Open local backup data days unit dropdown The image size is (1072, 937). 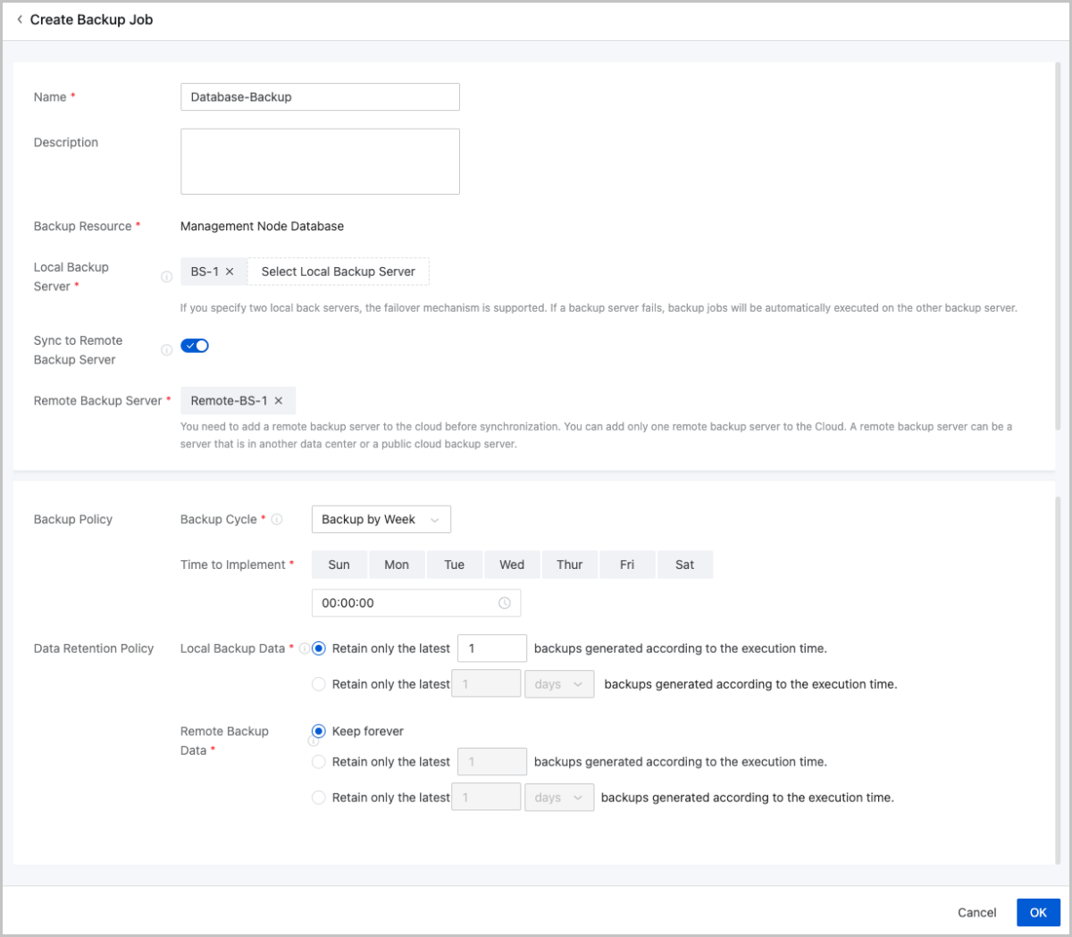(x=558, y=684)
